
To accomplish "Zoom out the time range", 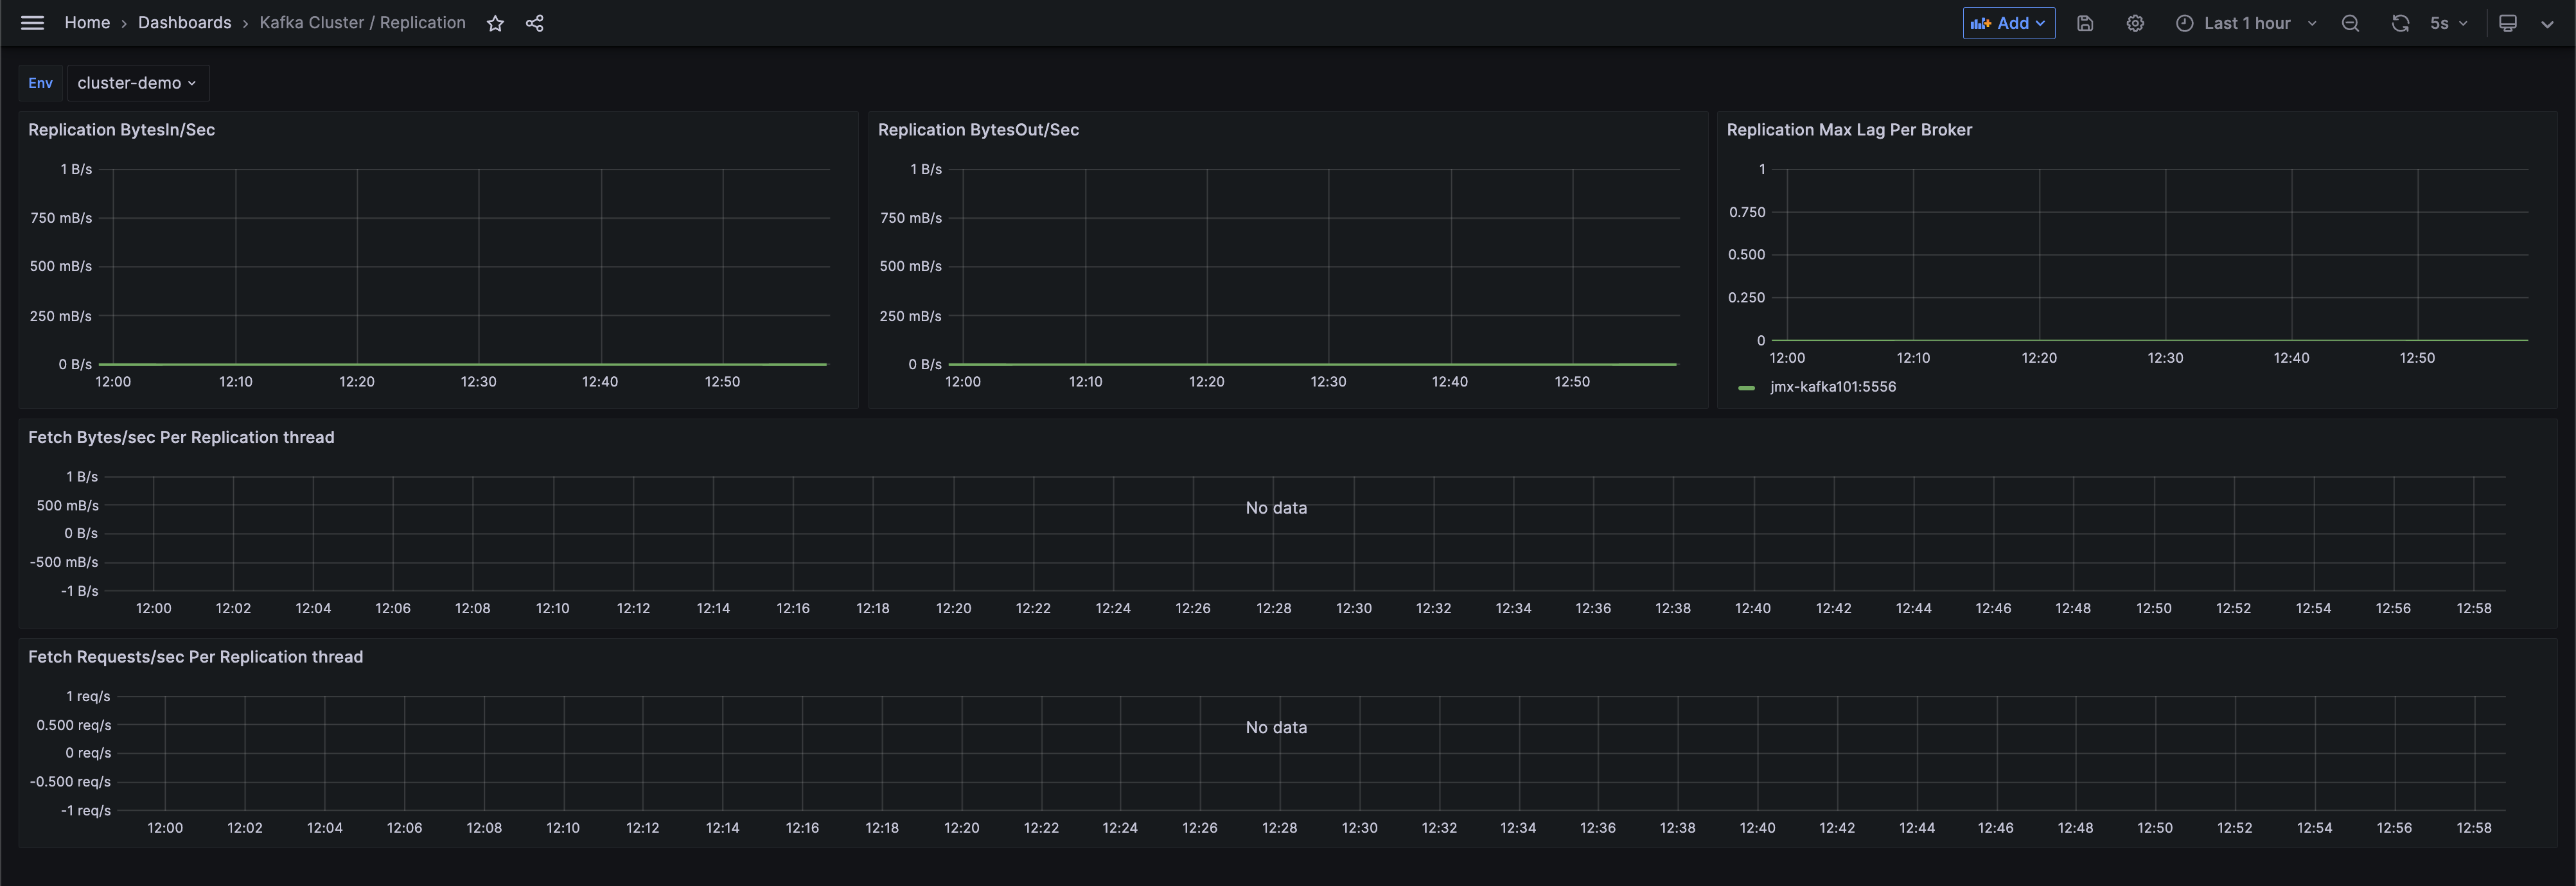I will (x=2350, y=23).
